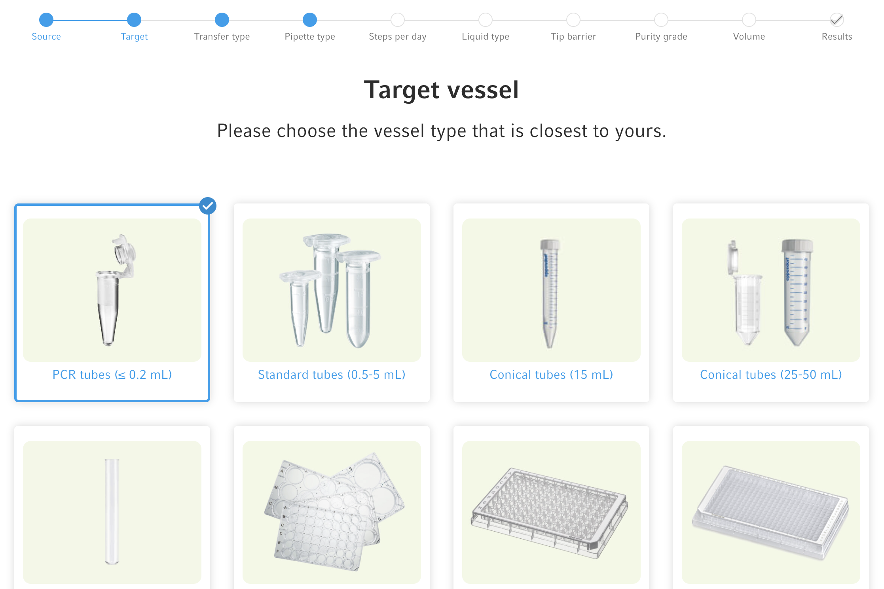Open the Tip barrier step label
Image resolution: width=884 pixels, height=589 pixels.
(x=573, y=36)
